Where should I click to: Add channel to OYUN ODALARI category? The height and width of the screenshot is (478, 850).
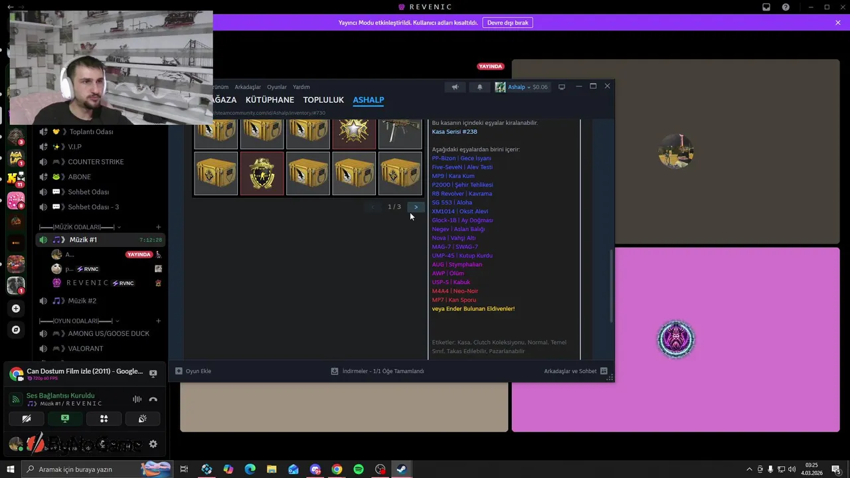158,321
